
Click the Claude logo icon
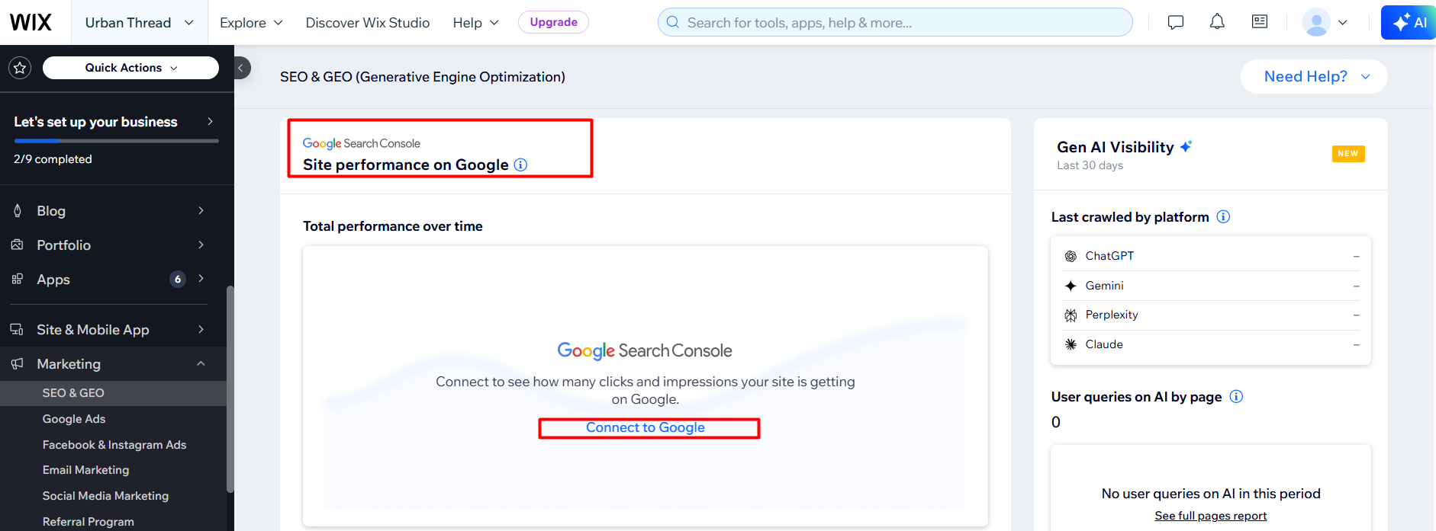[1071, 344]
